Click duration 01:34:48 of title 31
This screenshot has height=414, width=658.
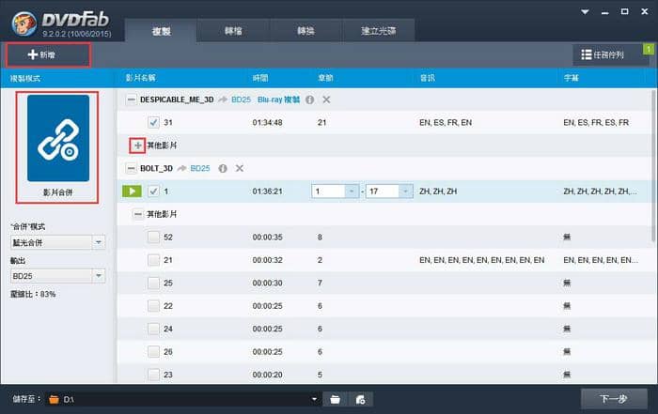click(x=267, y=122)
